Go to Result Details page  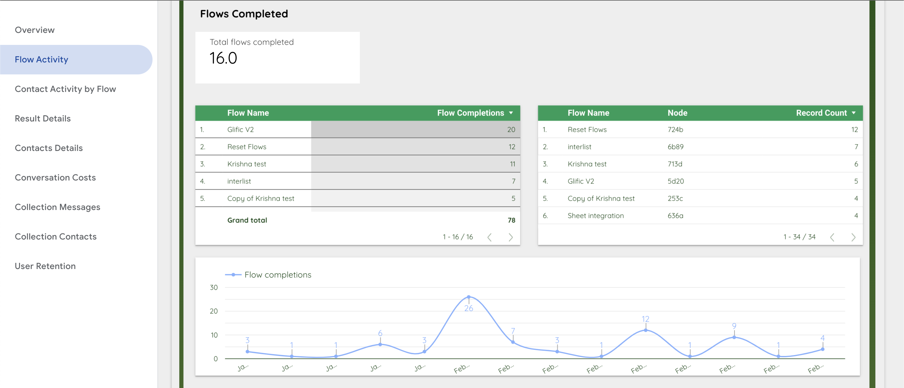[x=42, y=119]
